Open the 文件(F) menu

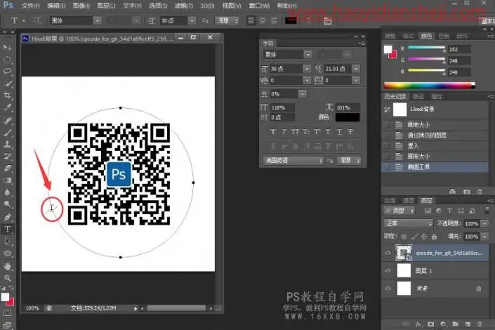pyautogui.click(x=31, y=6)
